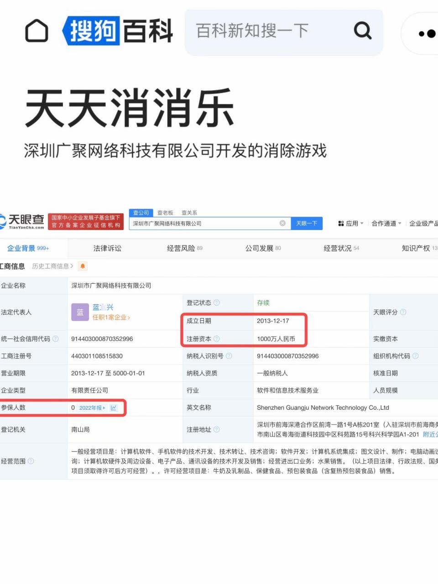Click the 工商信息 section heading
This screenshot has height=584, width=438.
coord(12,266)
